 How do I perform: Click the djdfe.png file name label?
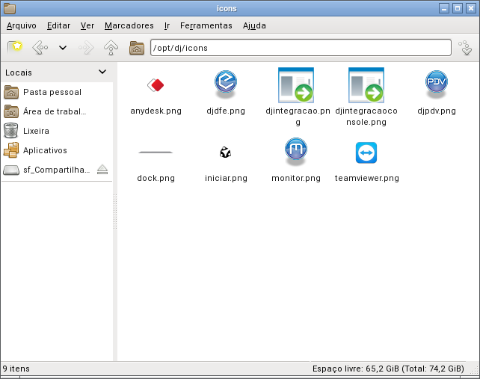(x=226, y=111)
